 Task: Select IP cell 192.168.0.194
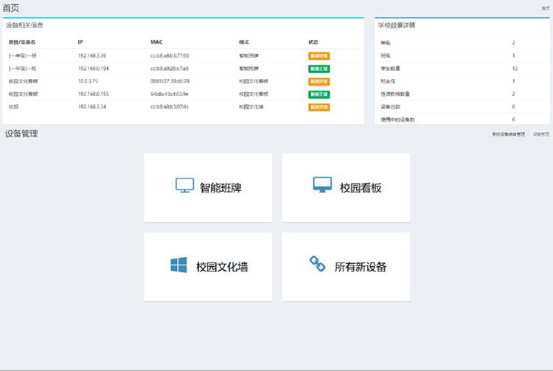click(x=93, y=69)
